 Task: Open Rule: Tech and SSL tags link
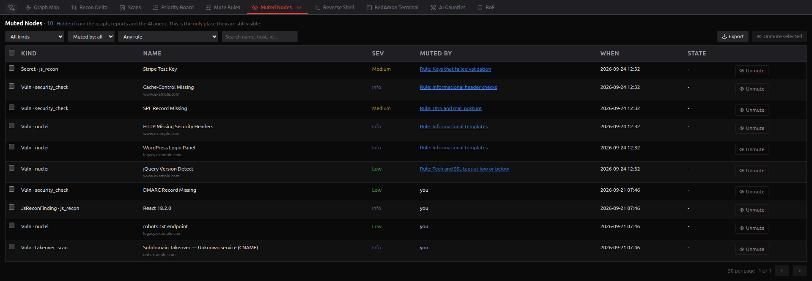coord(464,169)
